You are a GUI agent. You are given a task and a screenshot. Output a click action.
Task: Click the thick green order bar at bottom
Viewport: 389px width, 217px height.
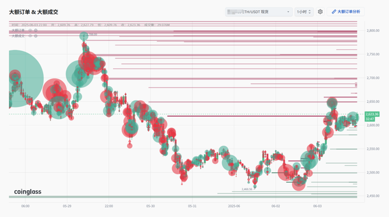pyautogui.click(x=183, y=197)
